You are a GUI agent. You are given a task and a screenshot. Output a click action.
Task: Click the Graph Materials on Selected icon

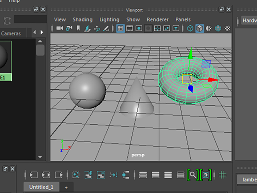tap(126, 175)
